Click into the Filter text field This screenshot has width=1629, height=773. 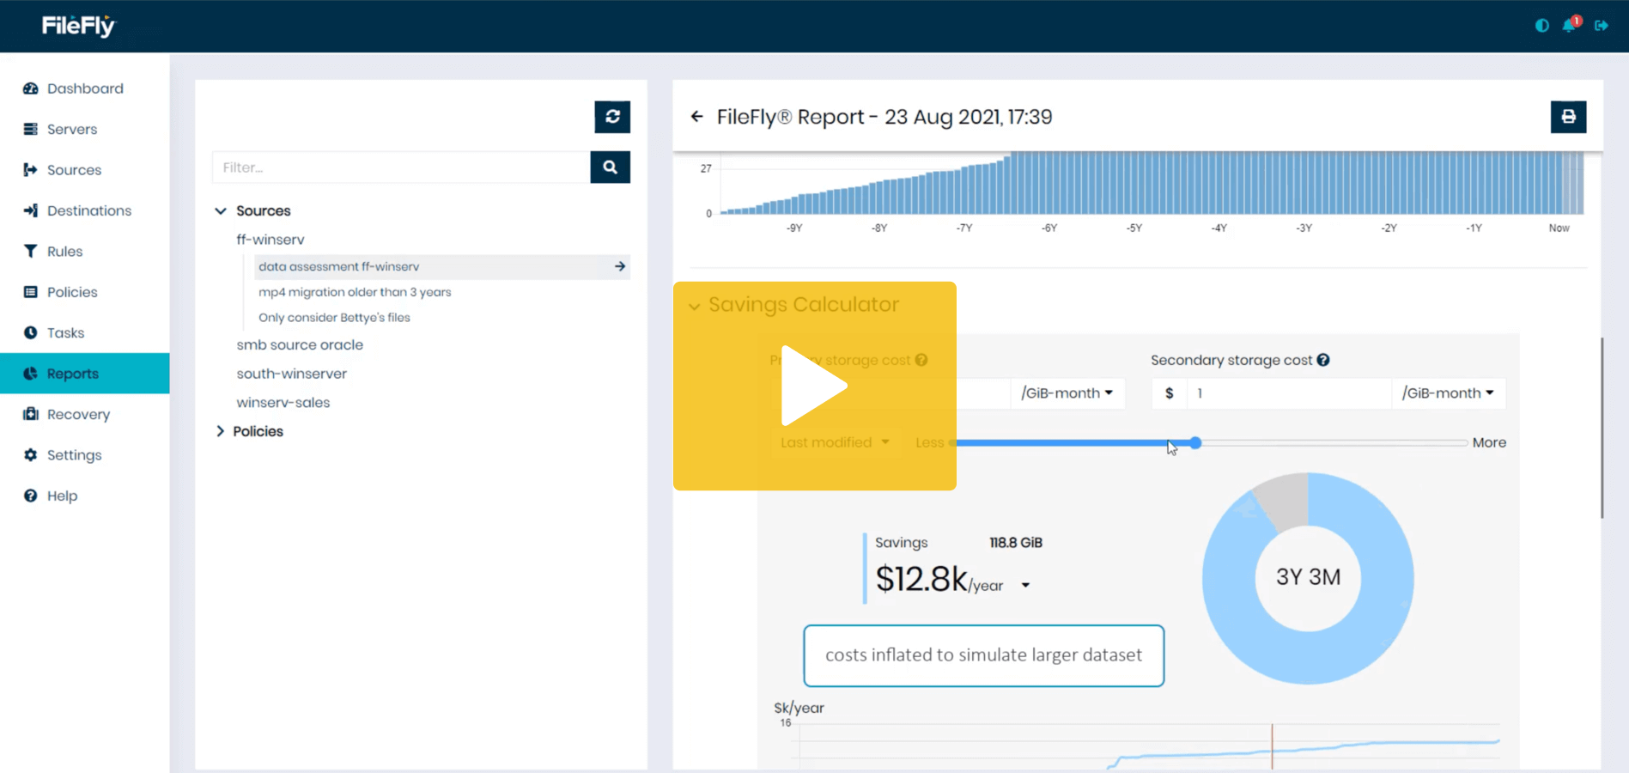[401, 167]
